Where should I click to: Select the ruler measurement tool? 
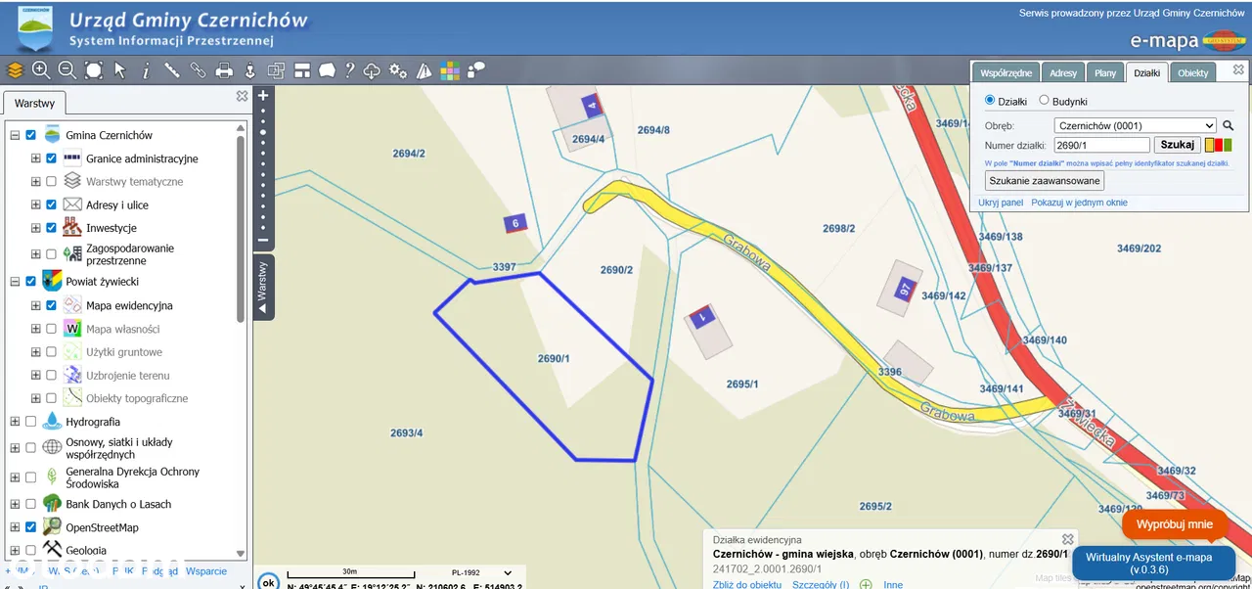tap(172, 69)
